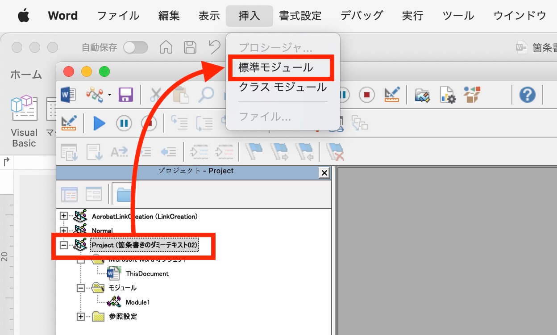The height and width of the screenshot is (335, 557).
Task: Click the Undo arrow in Word title bar
Action: [215, 47]
